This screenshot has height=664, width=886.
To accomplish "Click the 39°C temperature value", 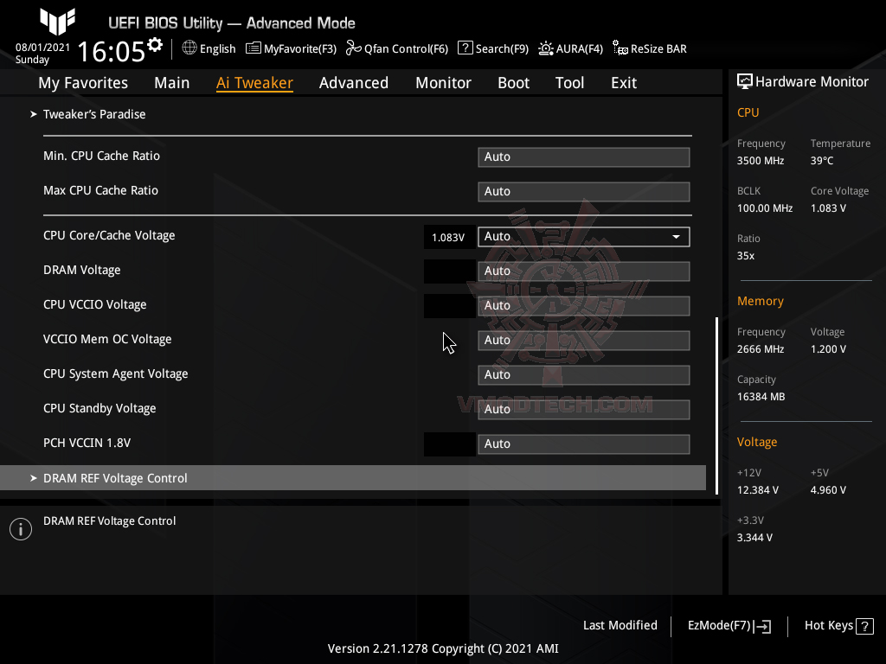I will click(x=822, y=161).
